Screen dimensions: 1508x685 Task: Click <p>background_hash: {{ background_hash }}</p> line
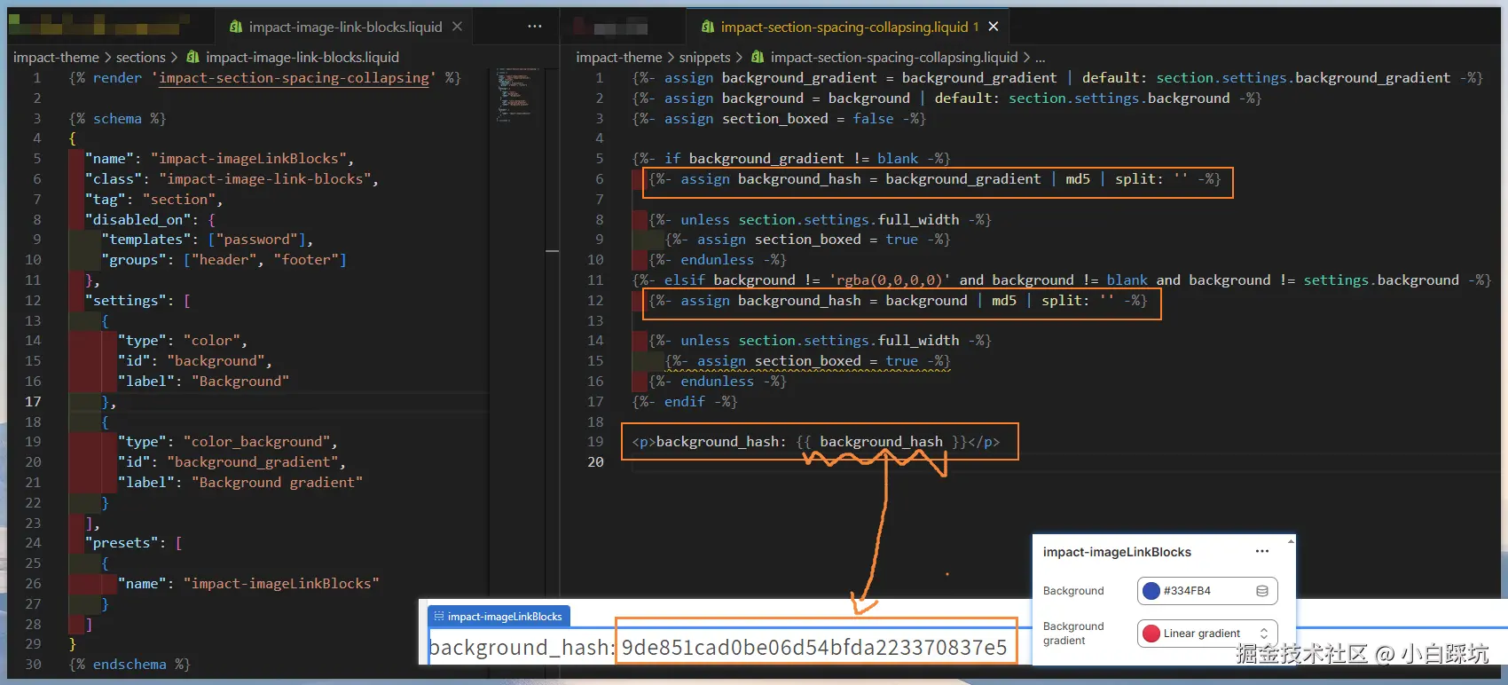click(x=815, y=442)
